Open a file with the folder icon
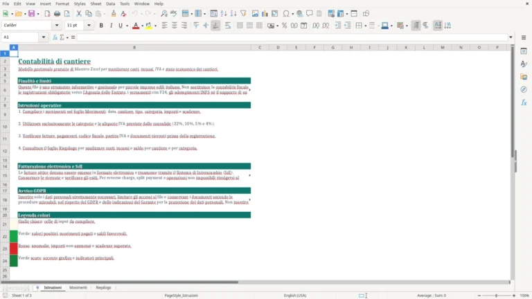 pos(18,14)
